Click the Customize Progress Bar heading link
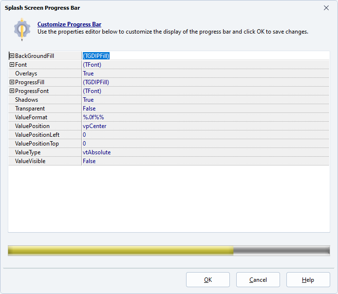The image size is (338, 294). 69,24
